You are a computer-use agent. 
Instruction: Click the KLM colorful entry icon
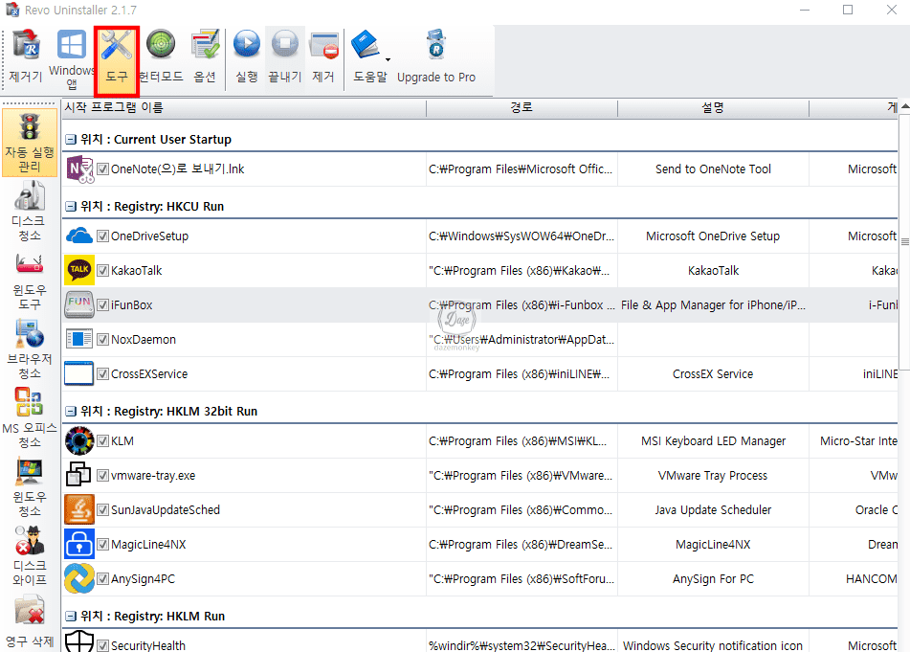pos(78,440)
